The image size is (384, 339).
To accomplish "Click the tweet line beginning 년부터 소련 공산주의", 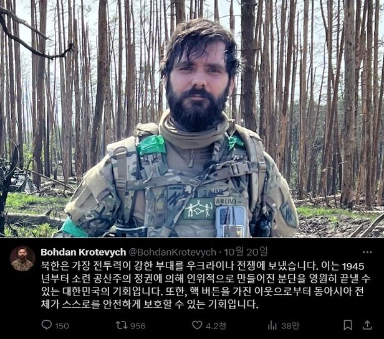I will 206,279.
